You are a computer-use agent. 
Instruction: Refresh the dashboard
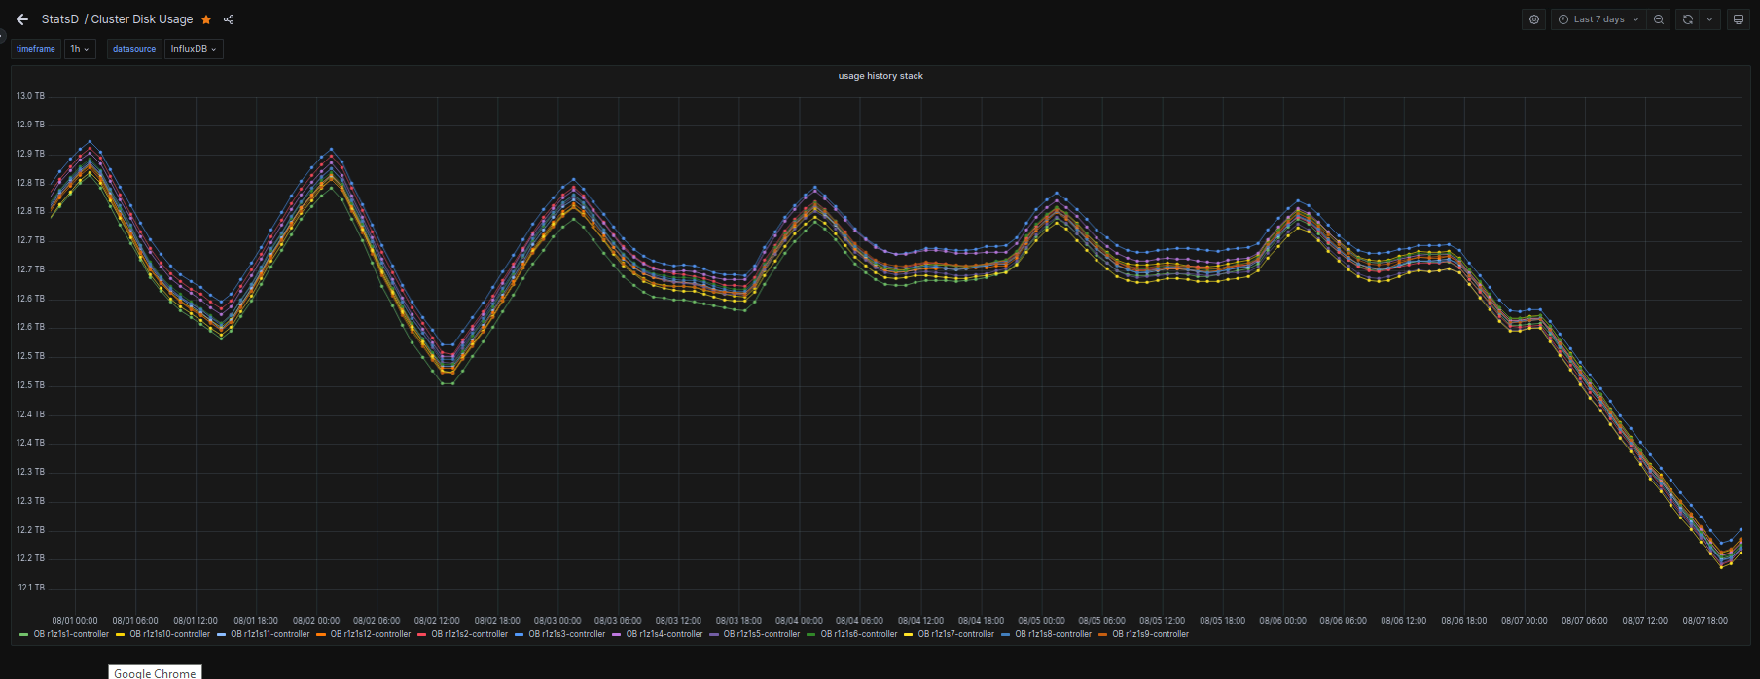tap(1688, 19)
